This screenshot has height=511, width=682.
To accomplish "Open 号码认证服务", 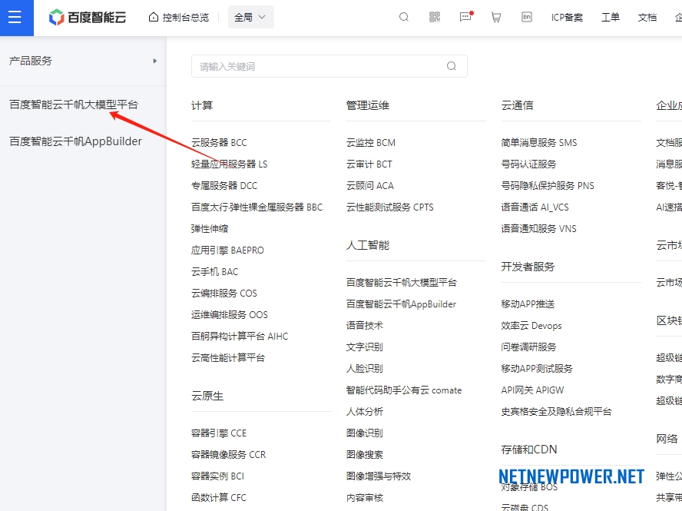I will (x=529, y=164).
